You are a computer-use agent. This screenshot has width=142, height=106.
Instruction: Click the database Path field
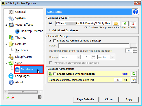click(x=83, y=23)
